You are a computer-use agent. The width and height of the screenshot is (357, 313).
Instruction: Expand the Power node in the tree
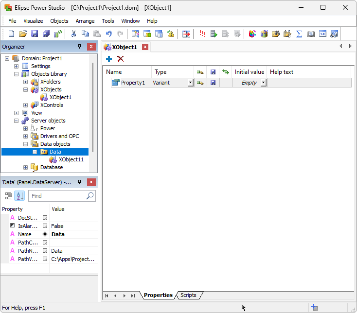[26, 128]
